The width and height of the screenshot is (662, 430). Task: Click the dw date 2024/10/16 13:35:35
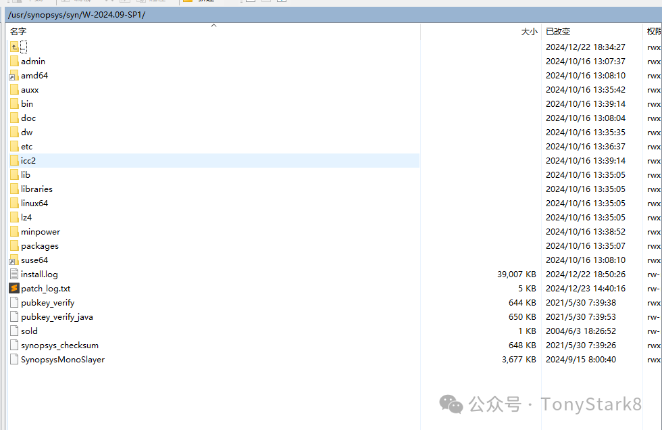pos(586,133)
